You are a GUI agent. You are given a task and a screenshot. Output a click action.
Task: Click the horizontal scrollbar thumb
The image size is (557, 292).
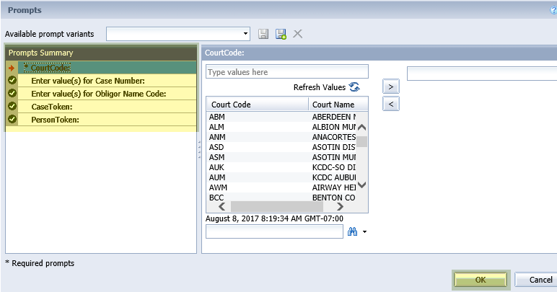coord(277,206)
